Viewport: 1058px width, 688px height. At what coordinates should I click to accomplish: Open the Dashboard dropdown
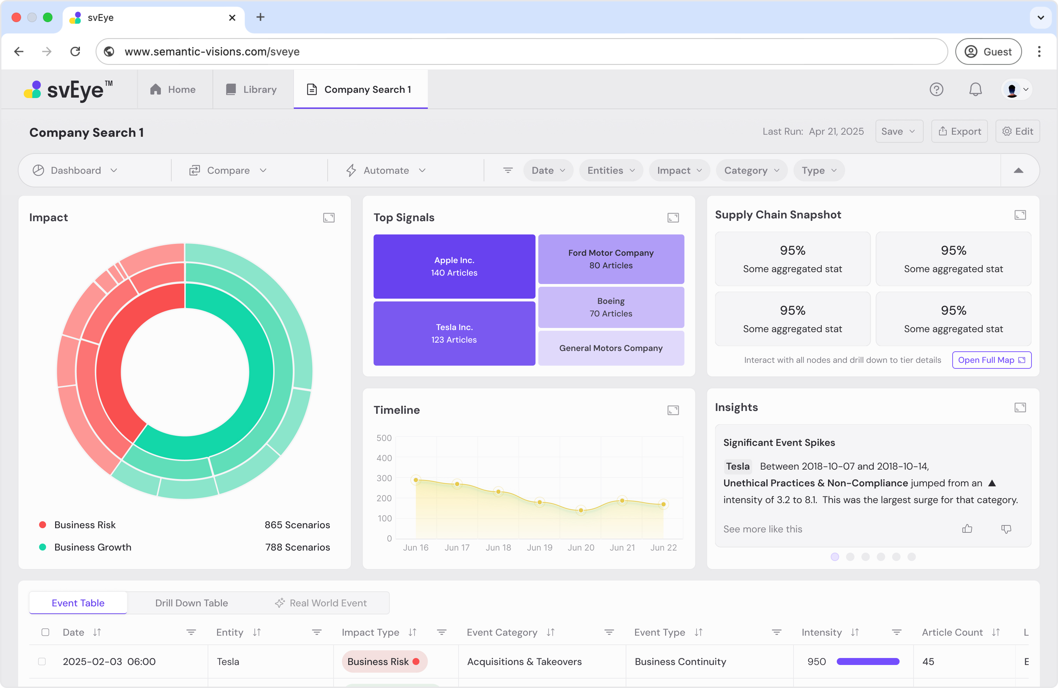[75, 170]
